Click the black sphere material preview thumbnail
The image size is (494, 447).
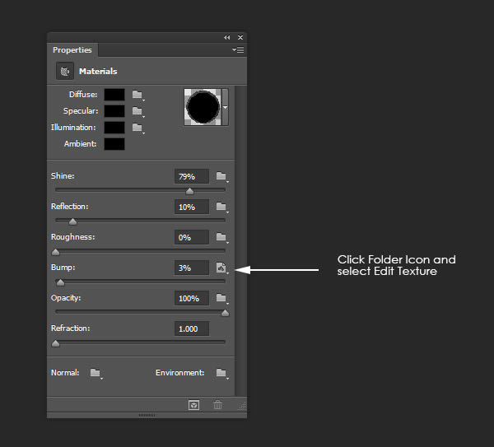(x=203, y=107)
